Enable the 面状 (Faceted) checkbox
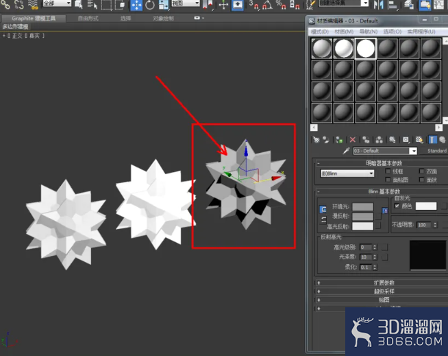448x356 pixels. pyautogui.click(x=421, y=180)
